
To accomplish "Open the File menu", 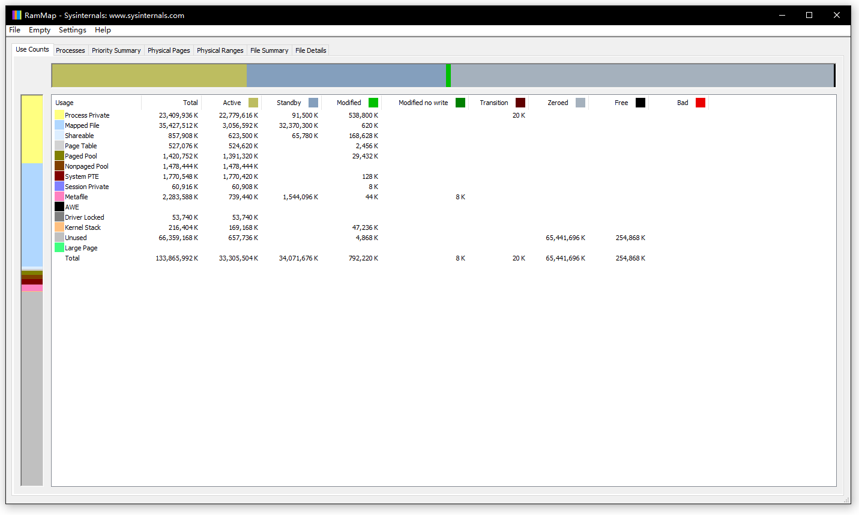I will pos(14,30).
